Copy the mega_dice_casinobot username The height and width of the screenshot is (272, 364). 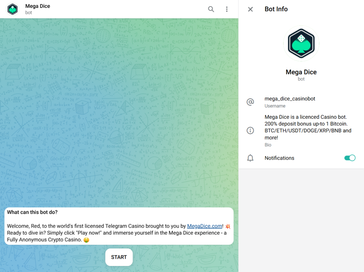point(290,99)
